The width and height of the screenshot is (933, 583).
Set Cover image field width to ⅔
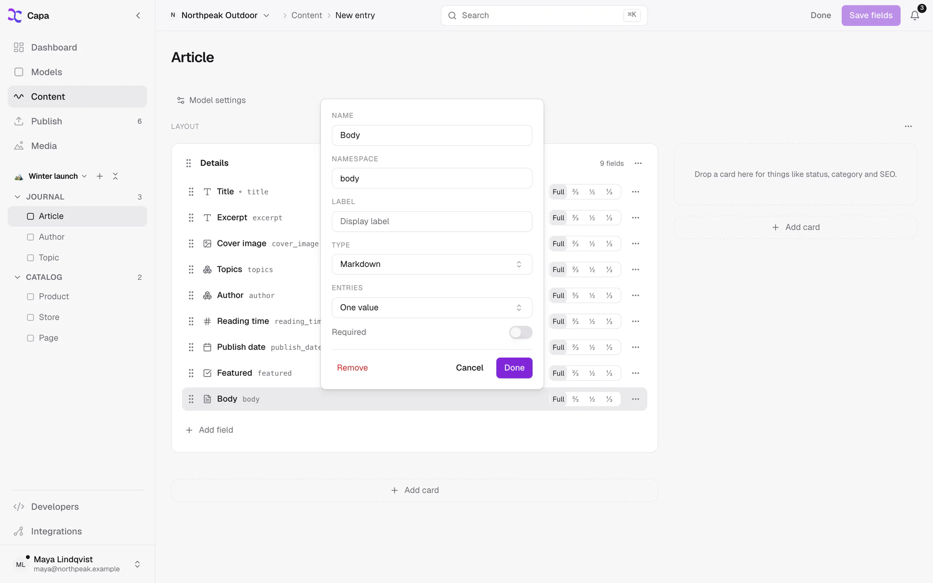pos(575,244)
